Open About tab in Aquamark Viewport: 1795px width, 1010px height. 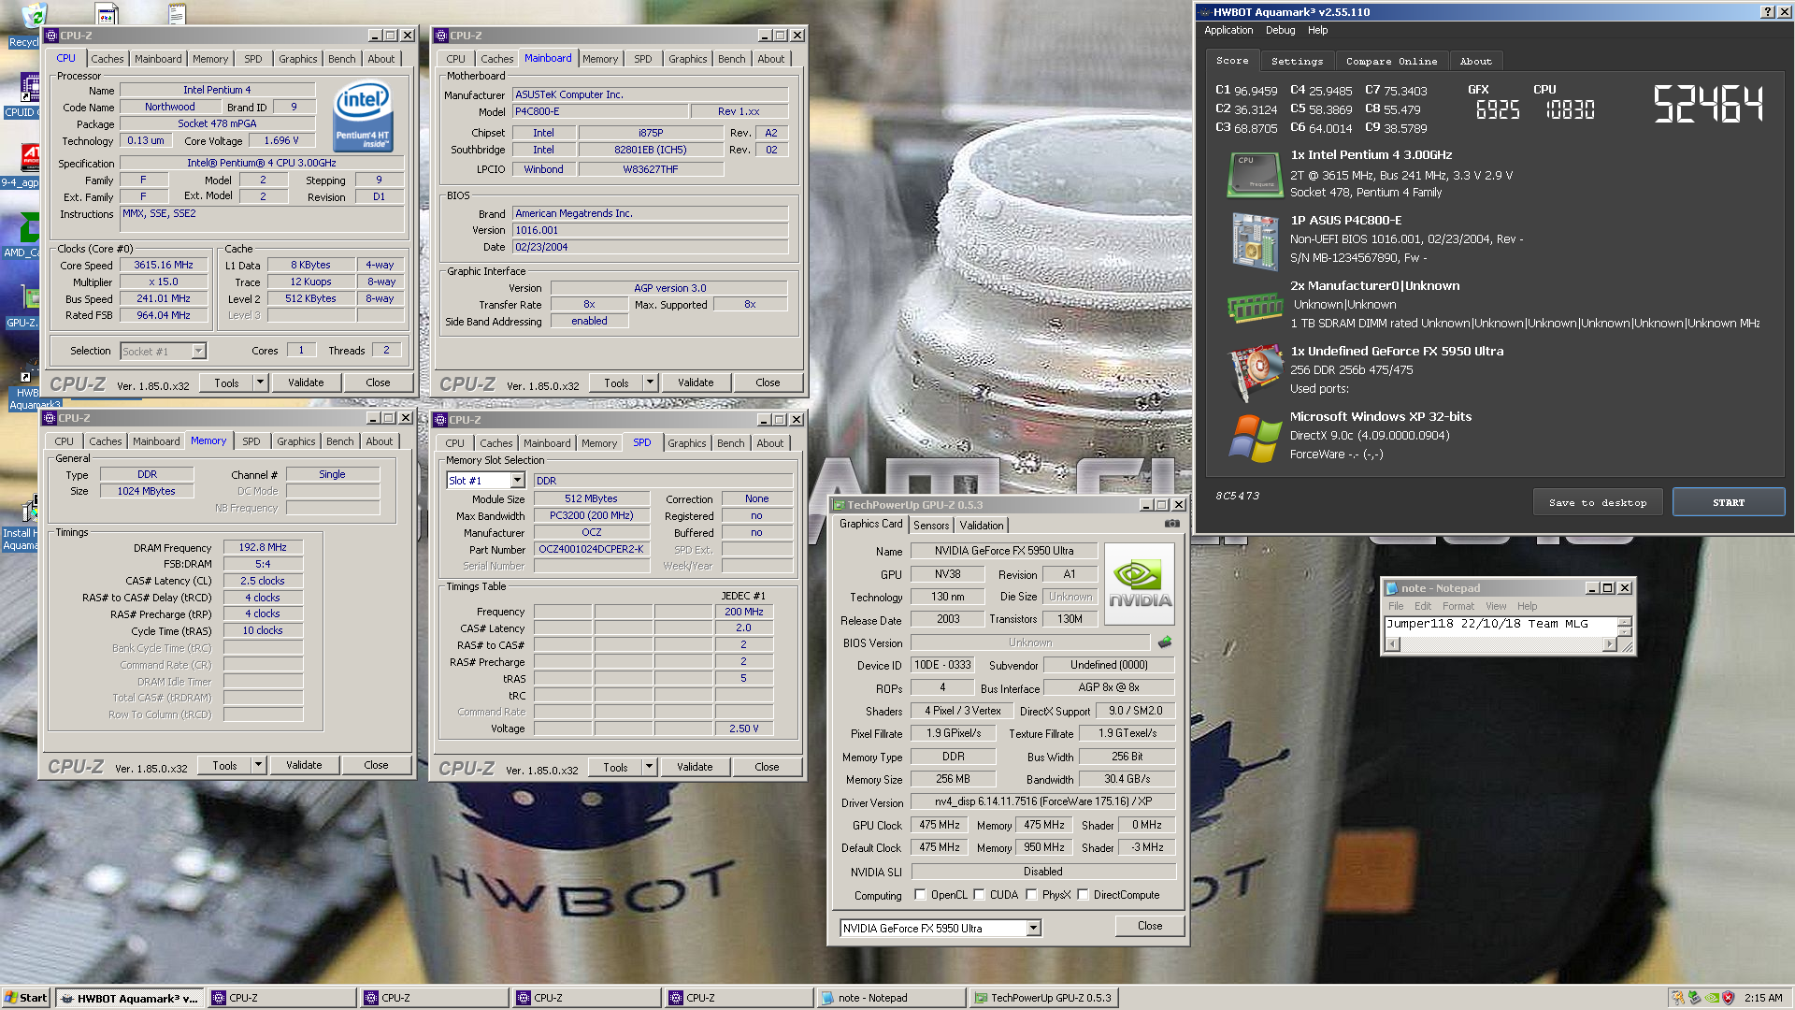(x=1475, y=61)
